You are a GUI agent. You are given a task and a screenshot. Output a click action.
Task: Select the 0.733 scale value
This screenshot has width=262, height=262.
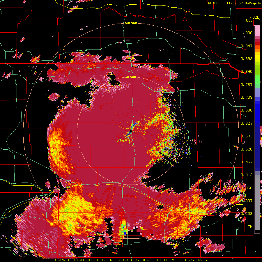click(247, 98)
